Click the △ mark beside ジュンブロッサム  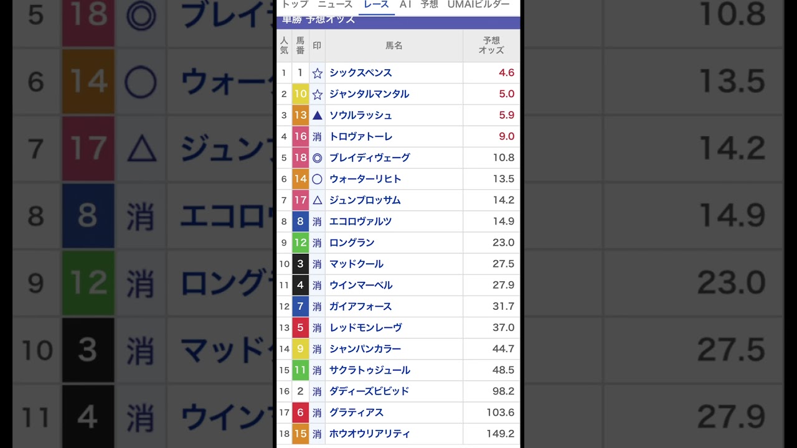(x=317, y=200)
